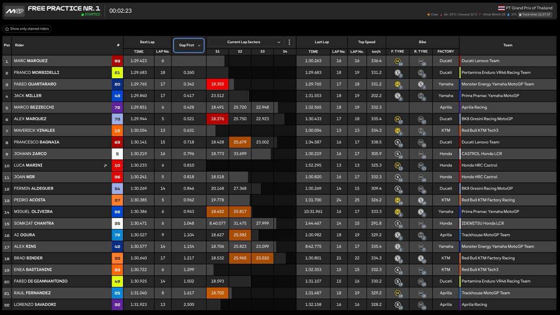Click Francesco Bagnaia's orange S2 time 25.679
The image size is (560, 315).
click(x=240, y=142)
